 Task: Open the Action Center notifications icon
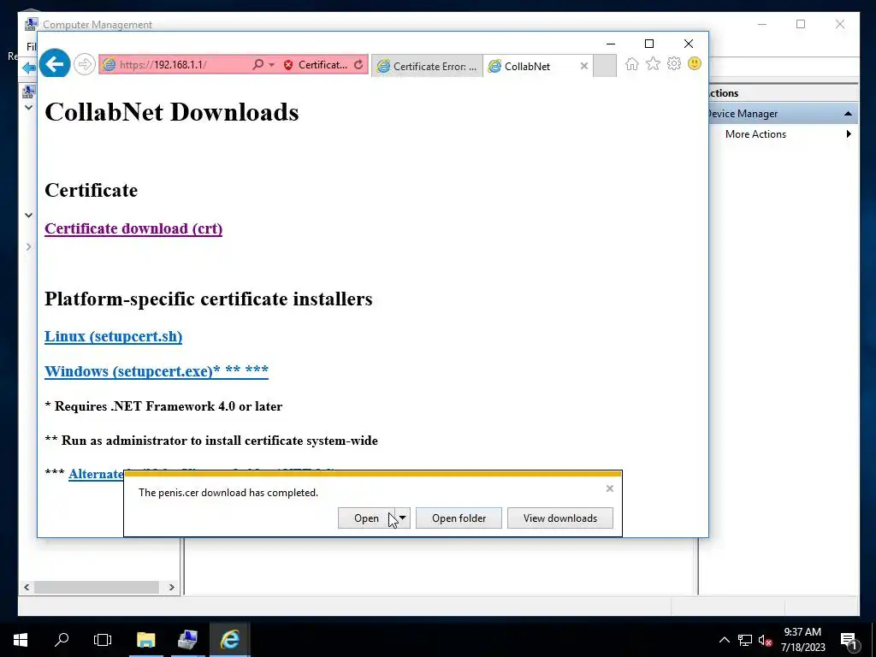point(849,640)
